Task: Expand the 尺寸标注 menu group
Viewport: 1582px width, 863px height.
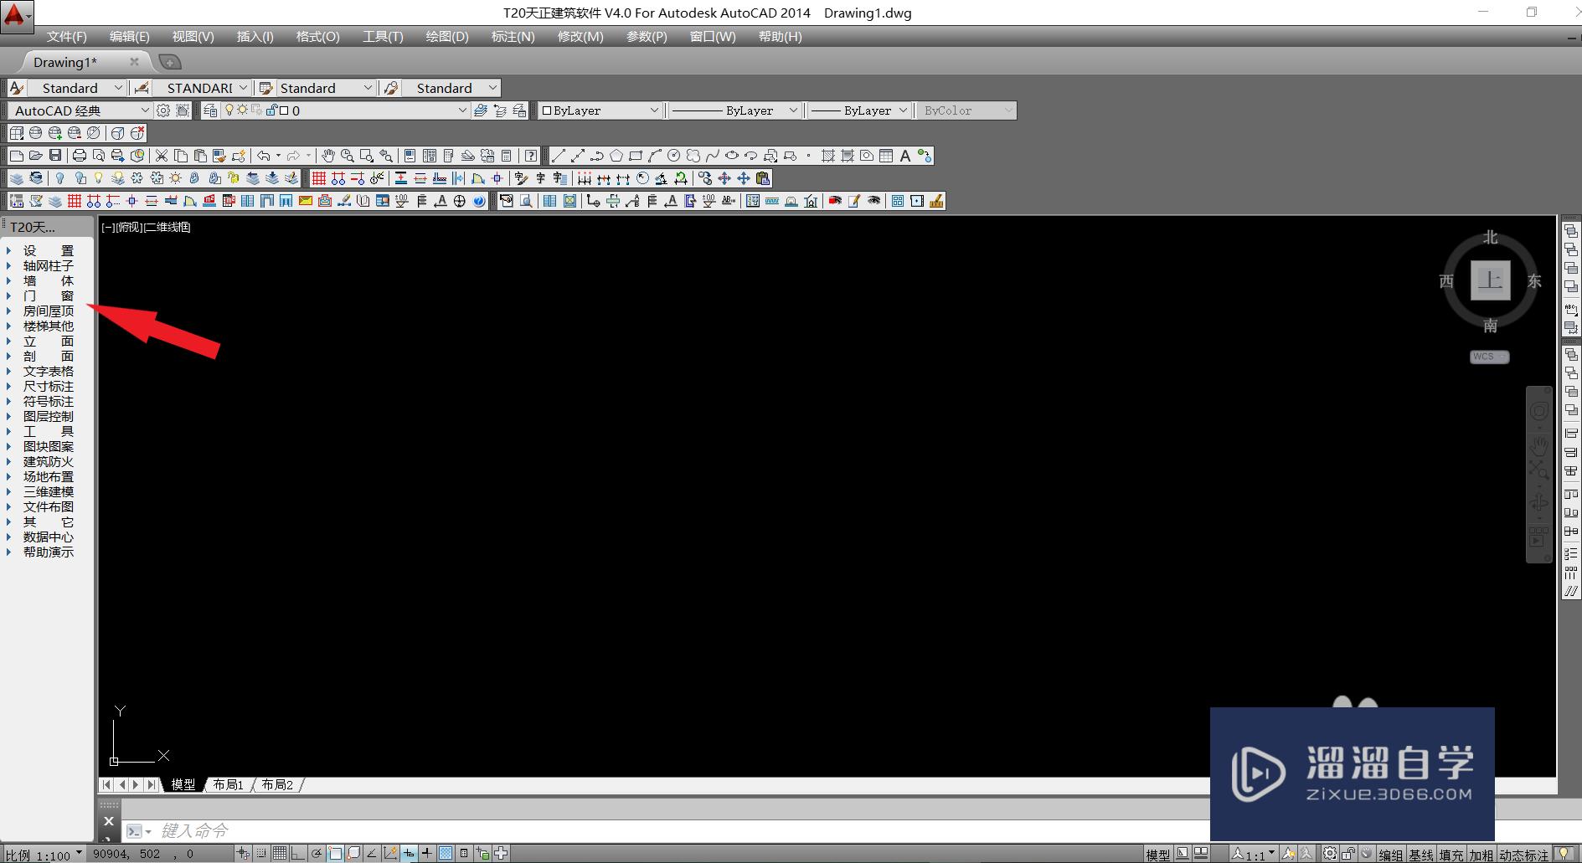Action: [x=48, y=386]
